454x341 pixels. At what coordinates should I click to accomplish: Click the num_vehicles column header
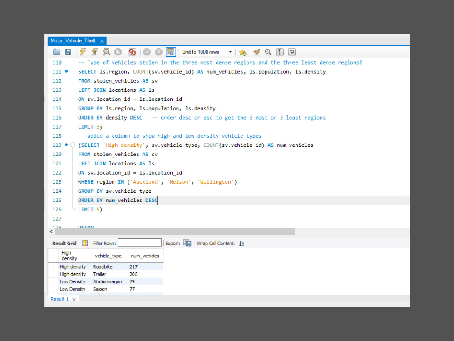tap(145, 256)
